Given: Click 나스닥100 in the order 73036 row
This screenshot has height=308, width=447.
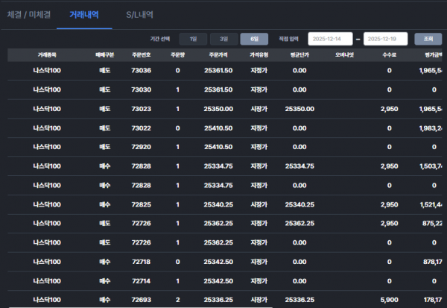Looking at the screenshot, I should (47, 71).
